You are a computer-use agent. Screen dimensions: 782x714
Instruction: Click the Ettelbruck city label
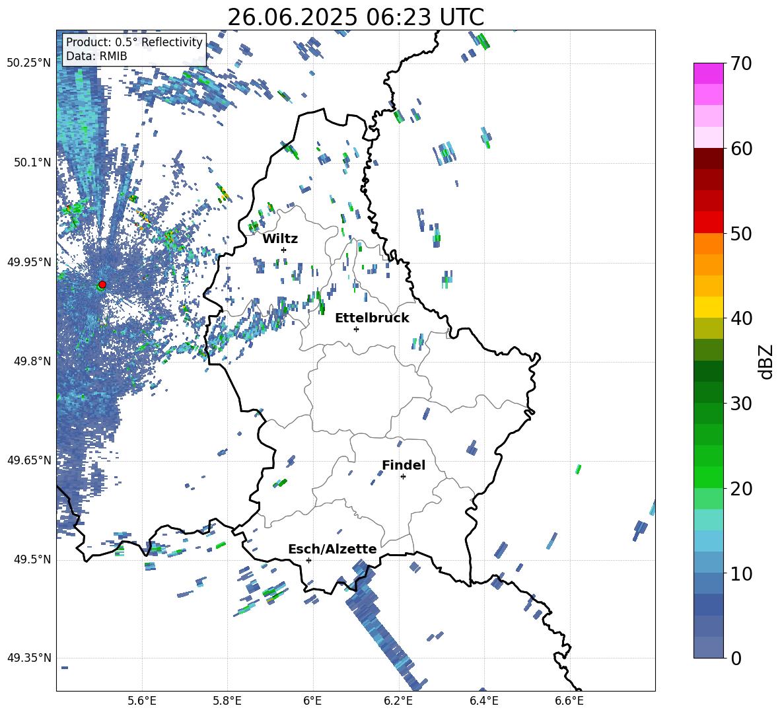click(x=372, y=318)
